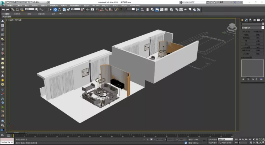
Task: Click the Undo arrow in main toolbar
Action: point(3,9)
